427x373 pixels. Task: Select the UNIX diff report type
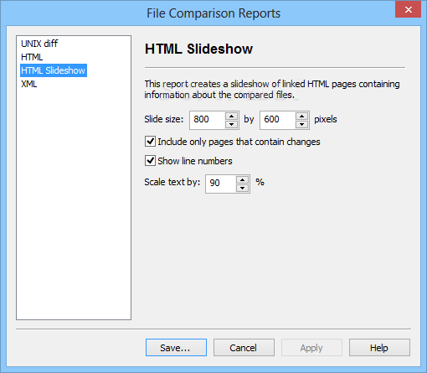point(39,44)
